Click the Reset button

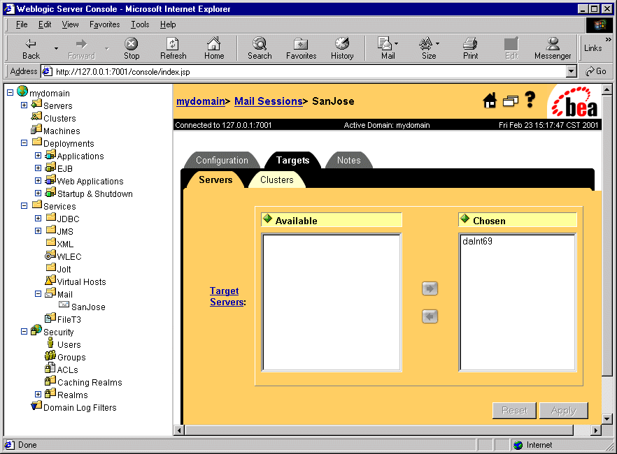click(514, 411)
